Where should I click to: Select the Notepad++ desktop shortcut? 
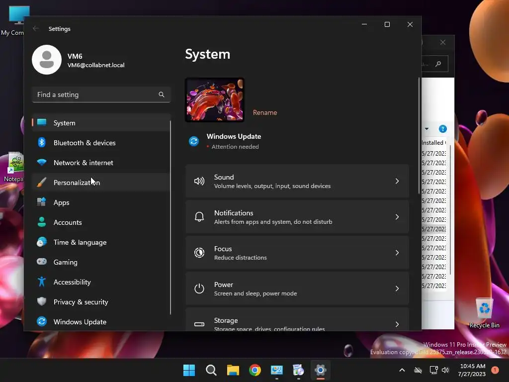coord(14,167)
